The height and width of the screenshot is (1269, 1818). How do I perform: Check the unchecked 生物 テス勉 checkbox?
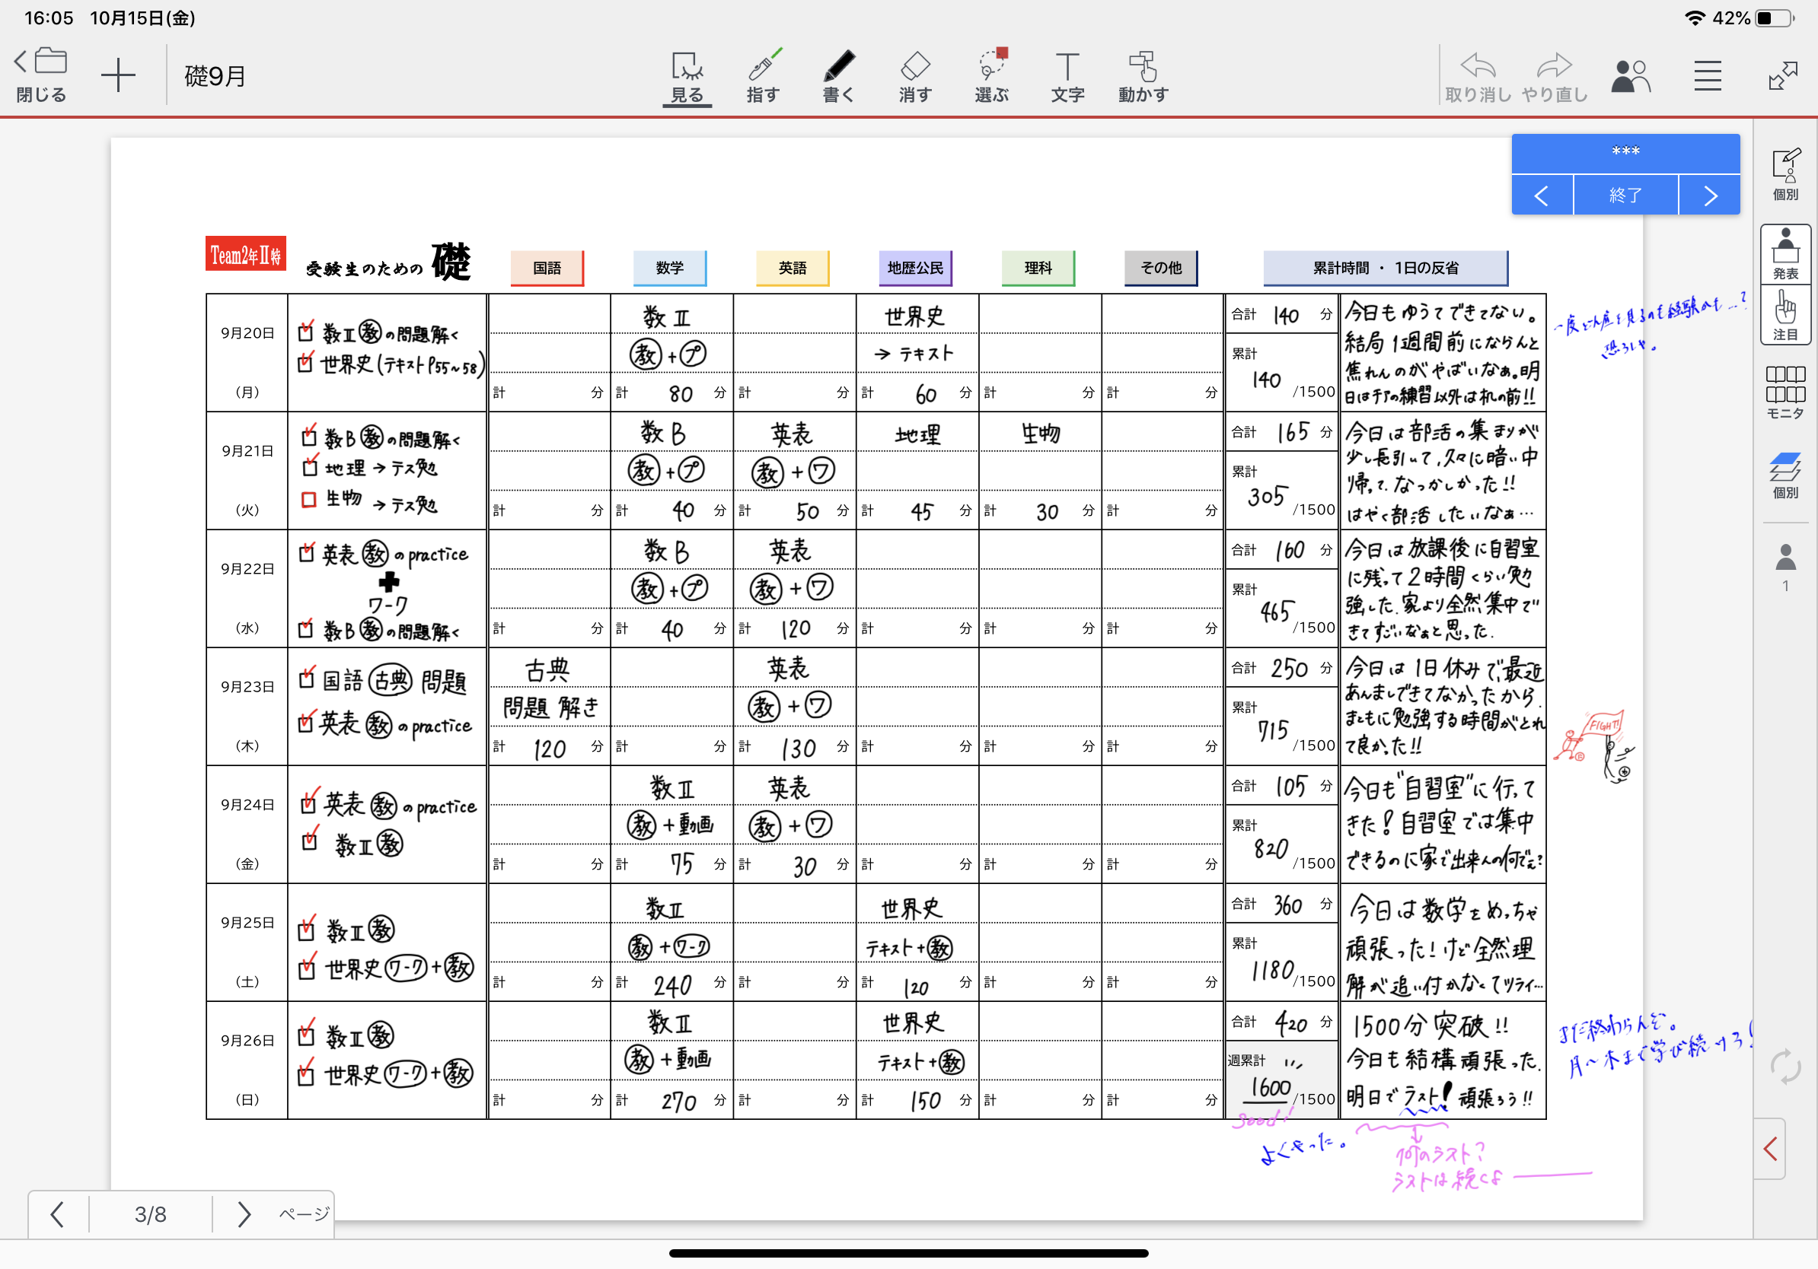click(309, 499)
